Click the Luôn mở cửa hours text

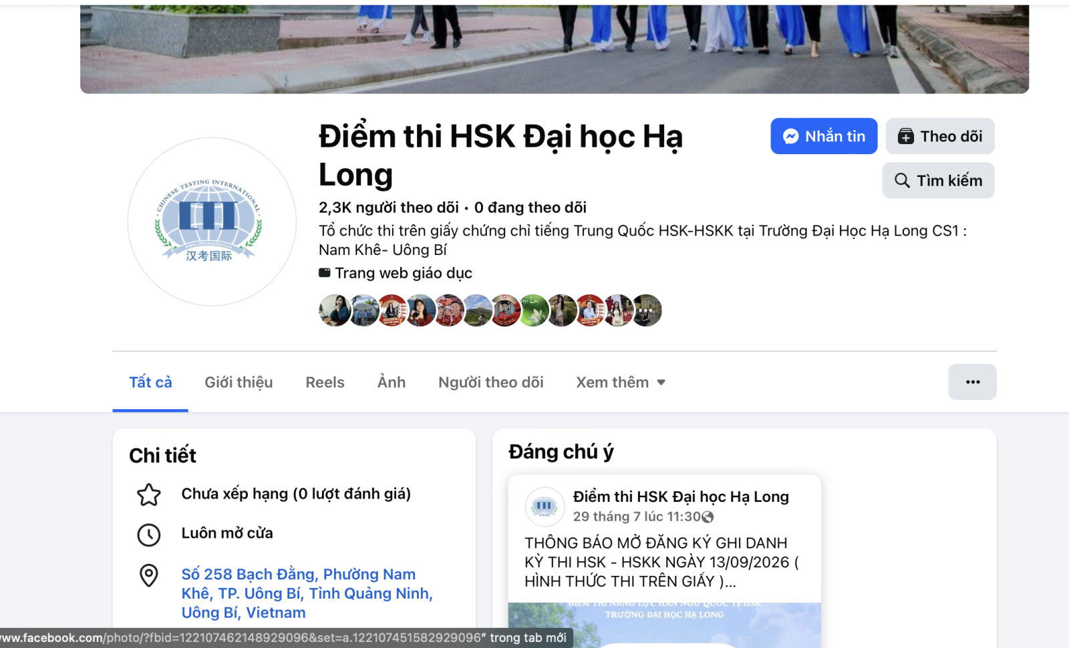tap(227, 533)
